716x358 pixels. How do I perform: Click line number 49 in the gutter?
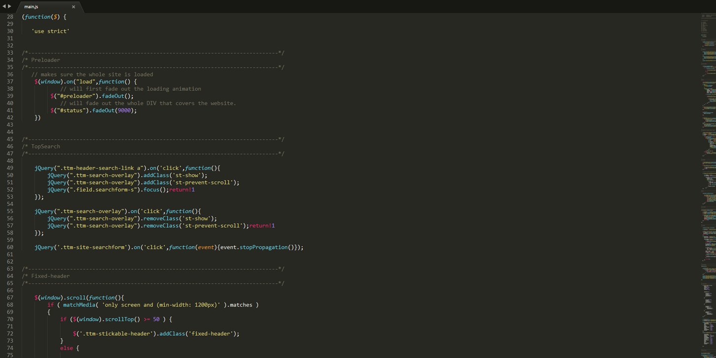(x=10, y=168)
